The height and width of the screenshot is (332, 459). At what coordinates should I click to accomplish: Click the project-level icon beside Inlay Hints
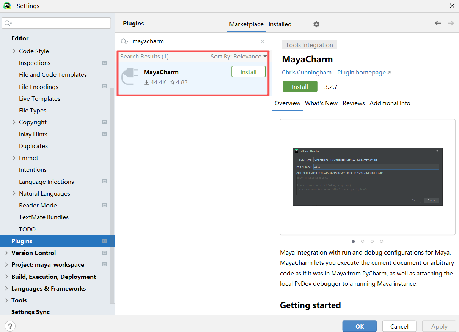click(x=104, y=134)
